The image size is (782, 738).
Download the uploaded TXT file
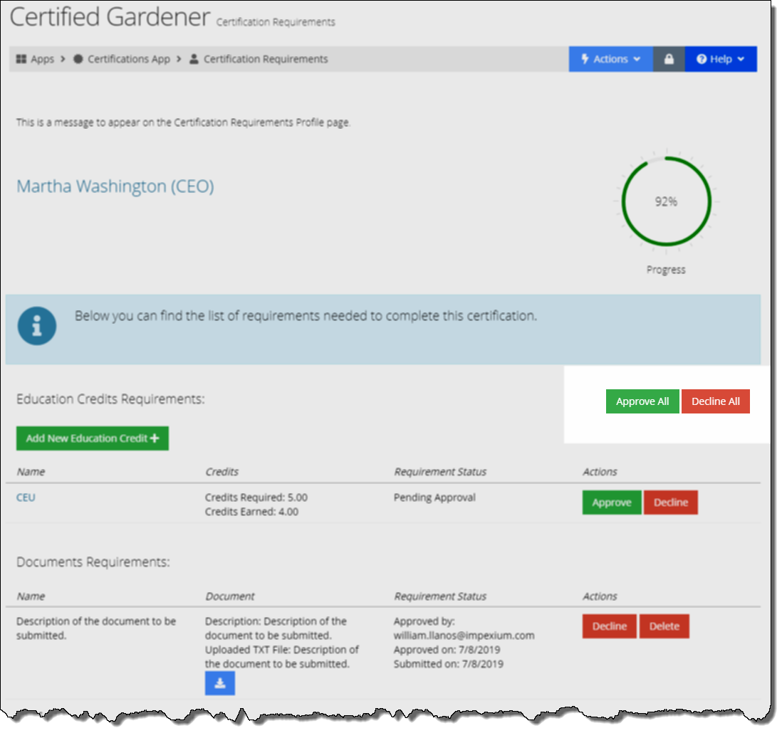pyautogui.click(x=220, y=683)
